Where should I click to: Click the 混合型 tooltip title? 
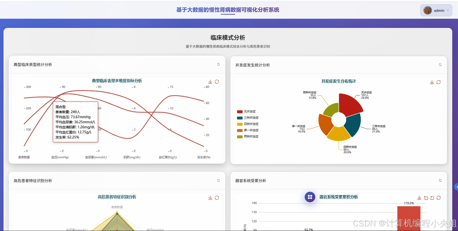tap(60, 107)
